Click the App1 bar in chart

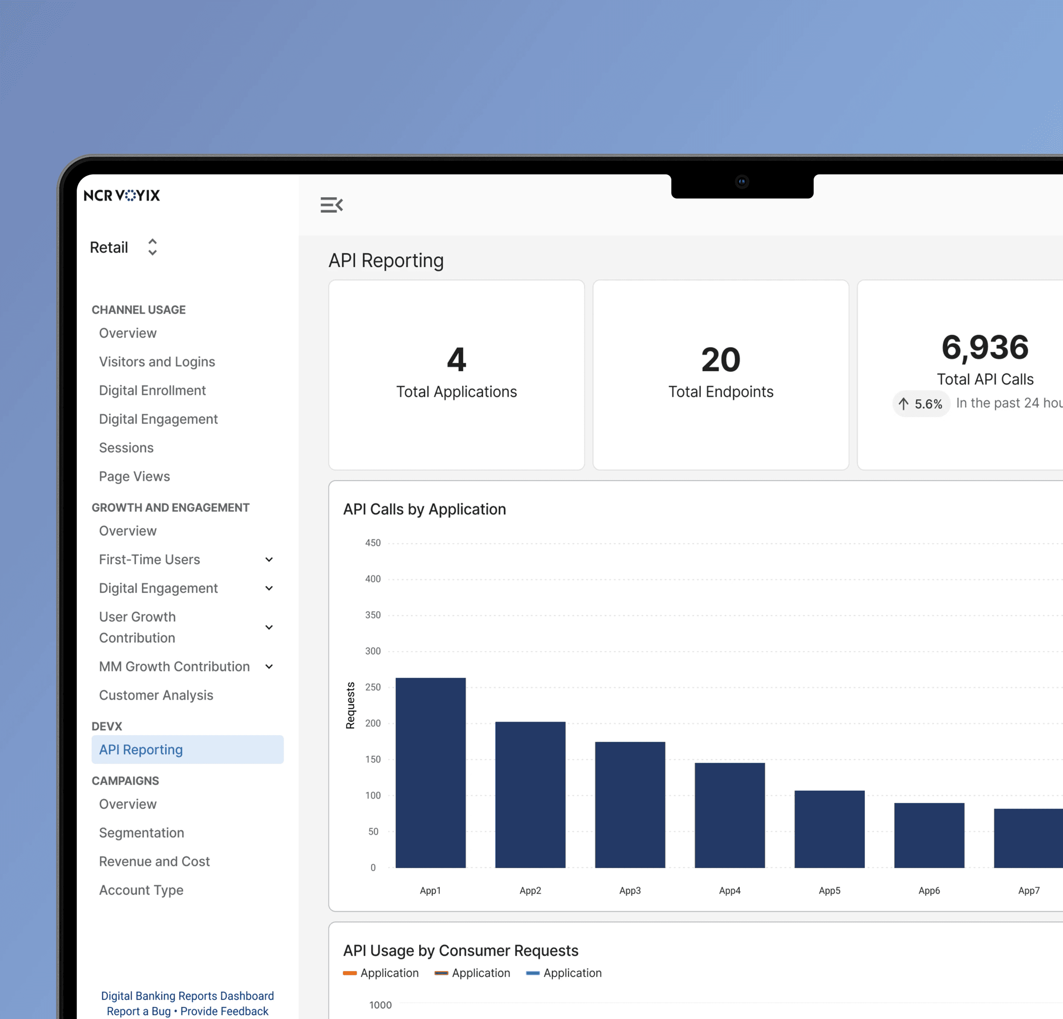point(430,772)
